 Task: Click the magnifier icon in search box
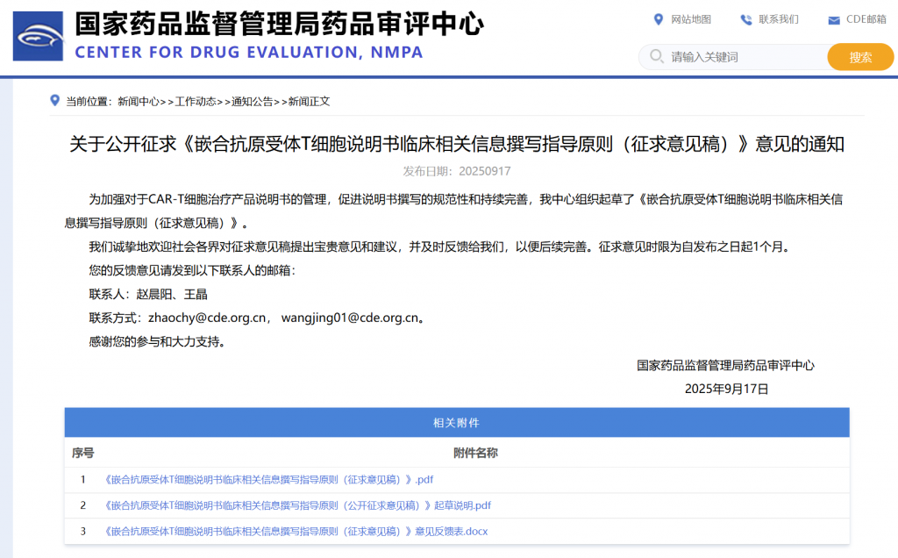pos(656,56)
